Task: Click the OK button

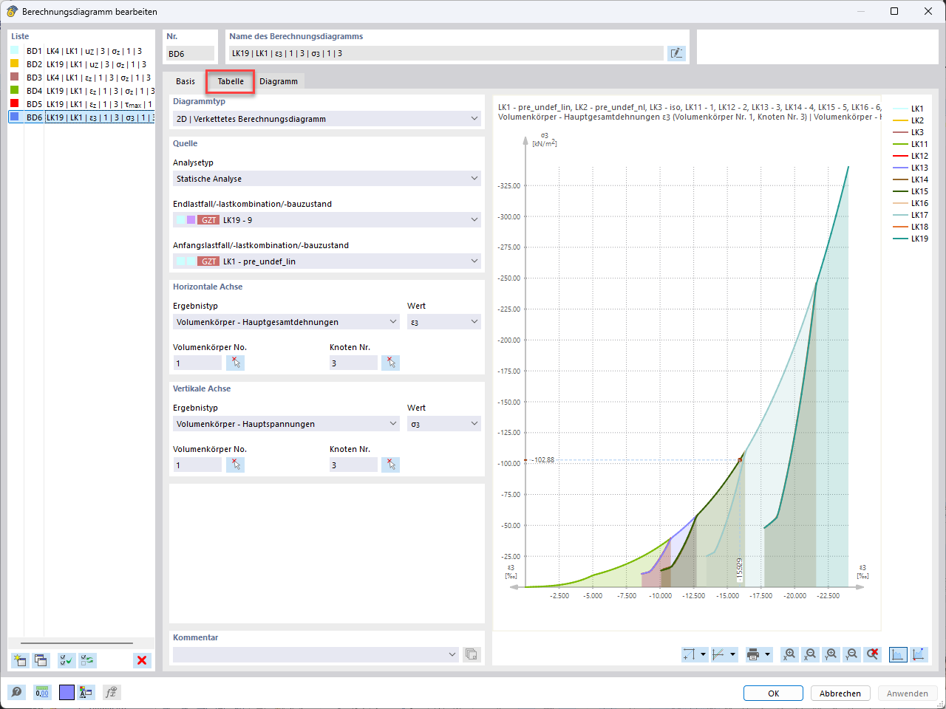Action: [x=773, y=693]
